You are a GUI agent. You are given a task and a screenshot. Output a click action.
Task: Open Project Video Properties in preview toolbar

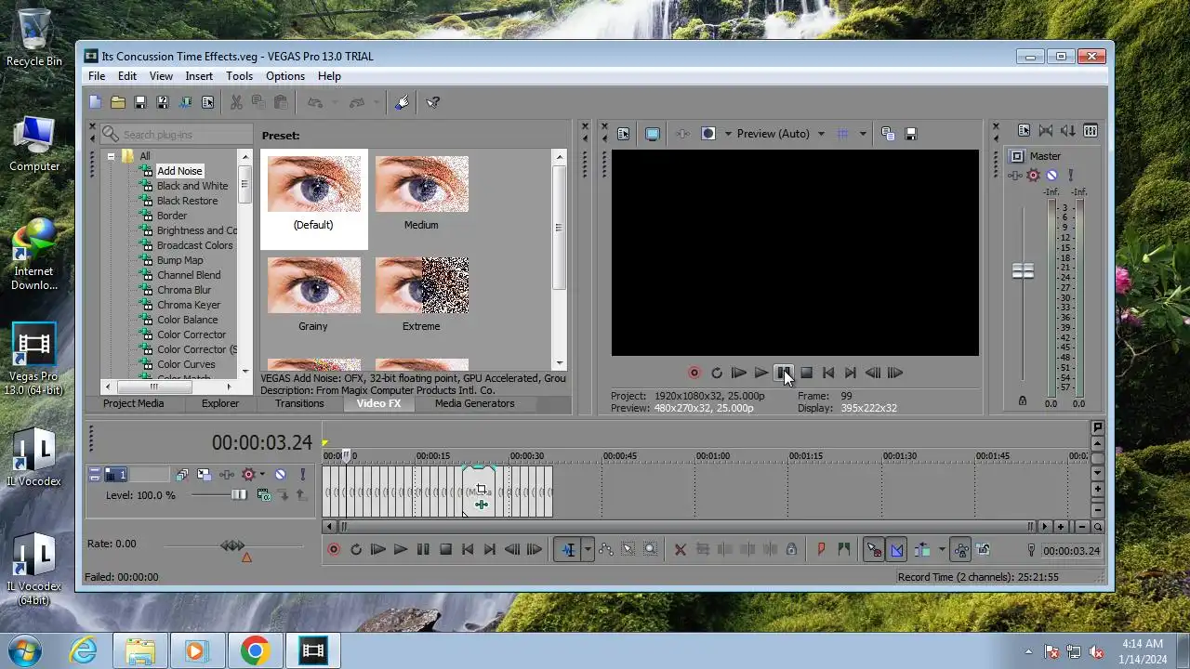tap(623, 134)
